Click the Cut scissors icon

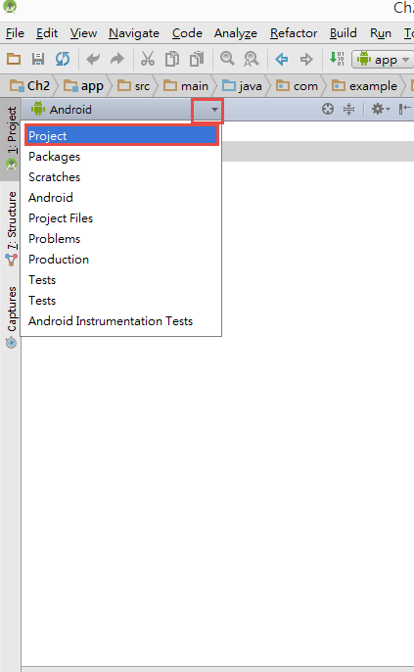pos(148,59)
